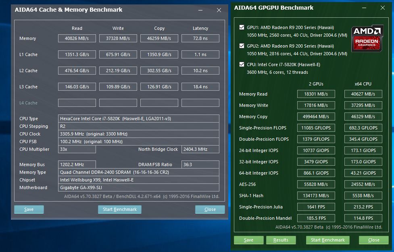
Task: Select Single-Precision Julia 1641 FPS value
Action: tap(316, 207)
